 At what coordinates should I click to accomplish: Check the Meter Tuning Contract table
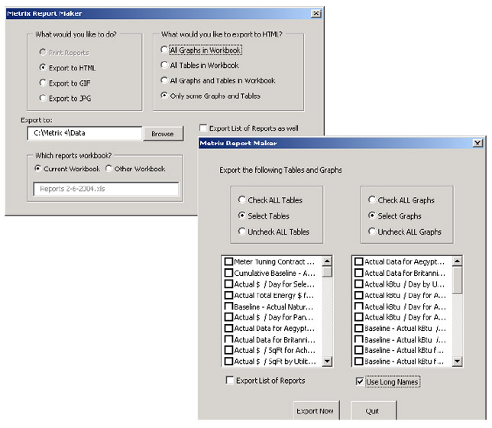pos(229,261)
